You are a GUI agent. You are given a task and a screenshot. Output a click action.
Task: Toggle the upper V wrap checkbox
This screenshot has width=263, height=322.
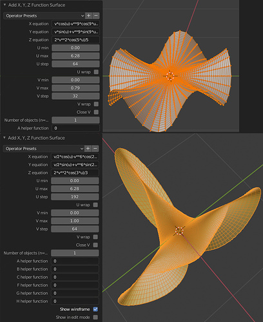point(96,104)
